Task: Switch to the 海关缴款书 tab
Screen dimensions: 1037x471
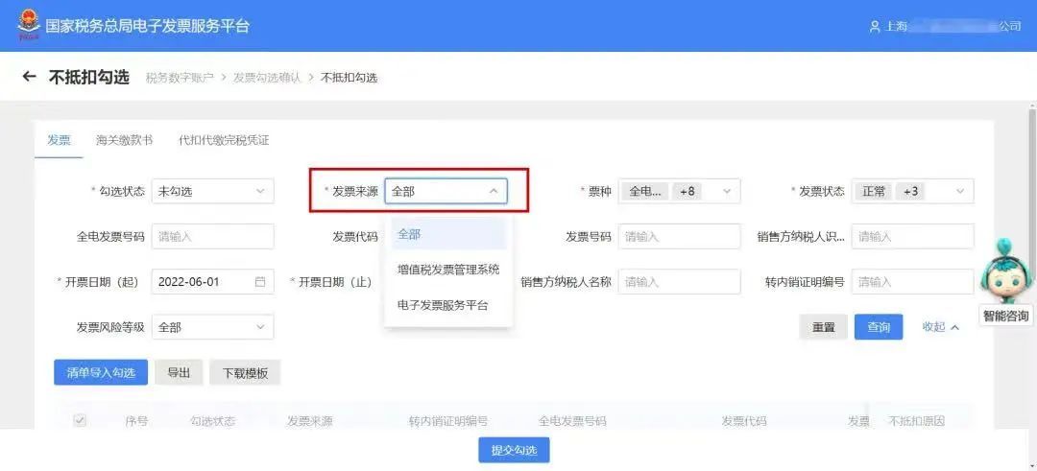Action: coord(124,140)
